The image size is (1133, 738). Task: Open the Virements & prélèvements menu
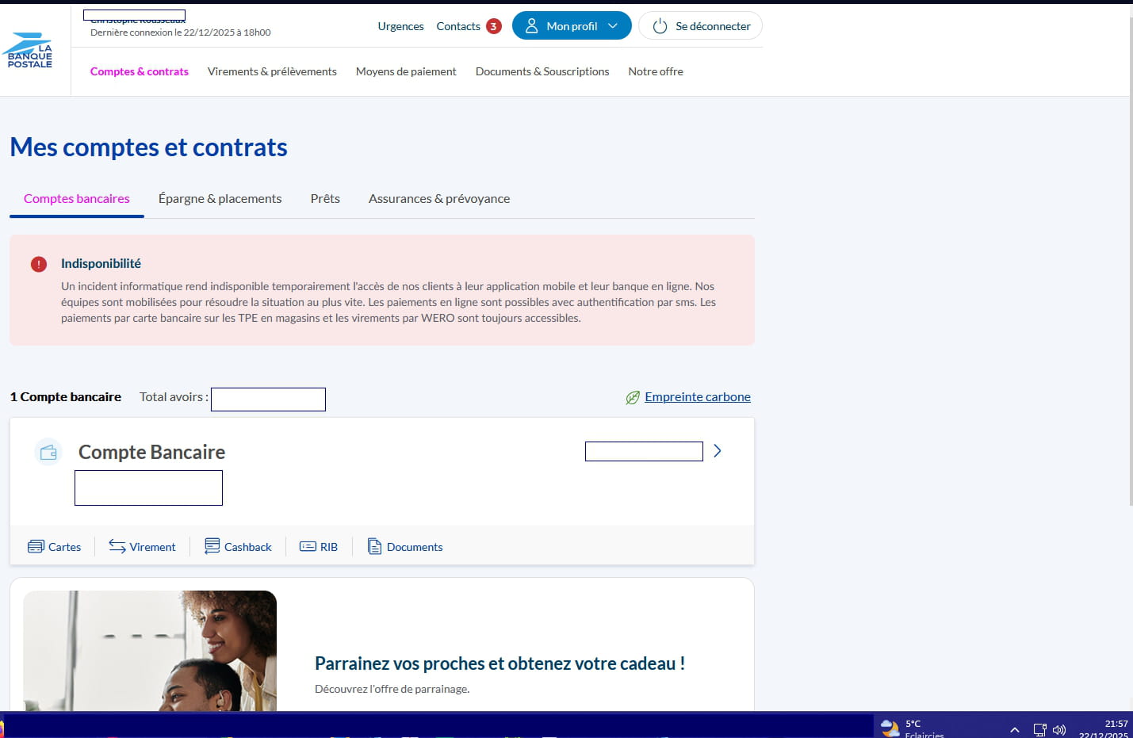[272, 71]
